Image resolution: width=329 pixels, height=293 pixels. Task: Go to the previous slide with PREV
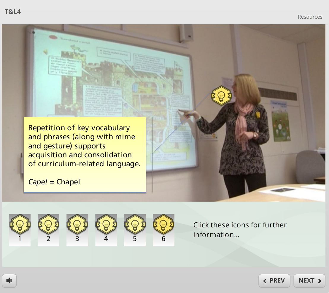274,281
